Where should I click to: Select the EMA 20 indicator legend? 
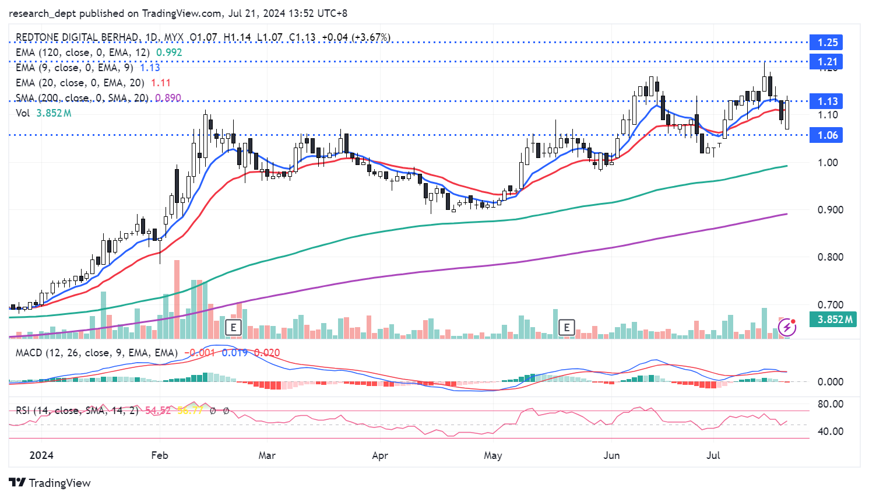coord(79,83)
